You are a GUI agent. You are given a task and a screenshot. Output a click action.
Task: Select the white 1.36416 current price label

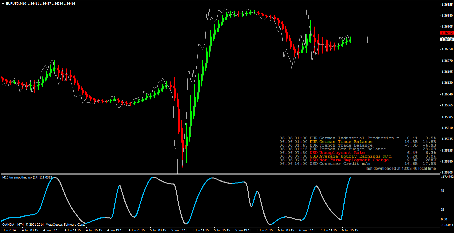[x=447, y=39]
